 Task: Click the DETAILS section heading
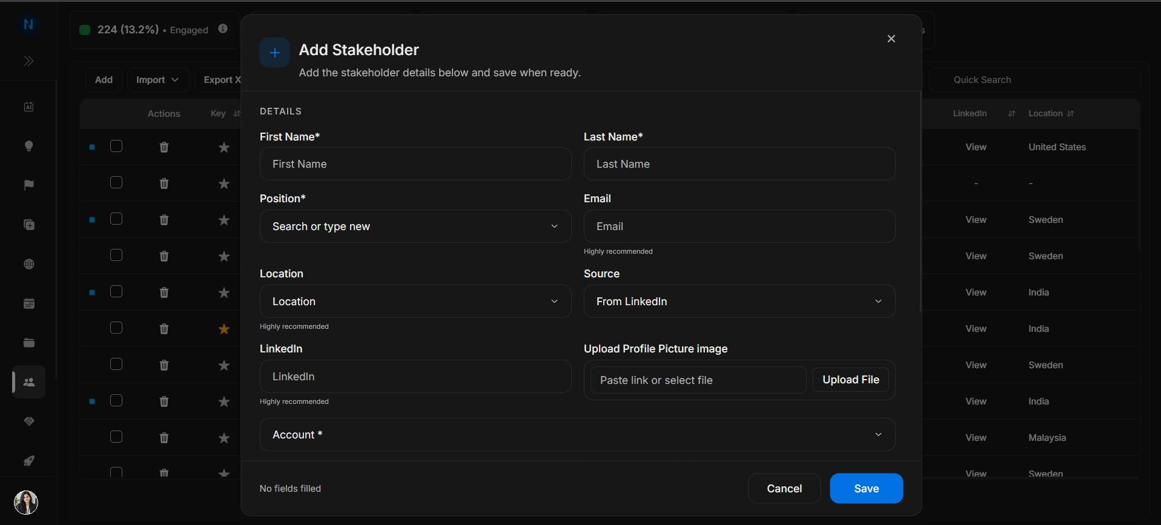(280, 111)
